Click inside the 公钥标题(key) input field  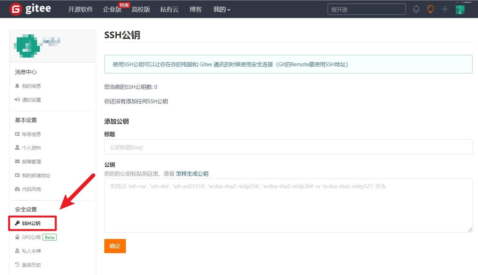tap(288, 147)
